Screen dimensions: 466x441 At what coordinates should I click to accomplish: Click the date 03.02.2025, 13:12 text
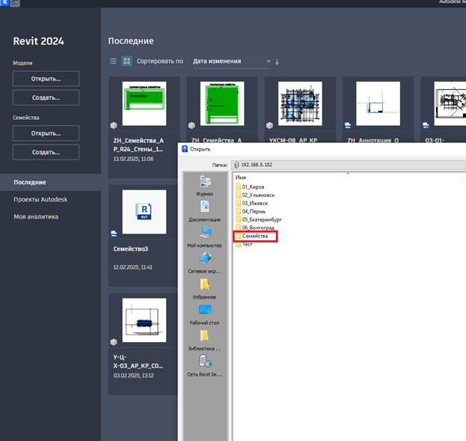(133, 376)
